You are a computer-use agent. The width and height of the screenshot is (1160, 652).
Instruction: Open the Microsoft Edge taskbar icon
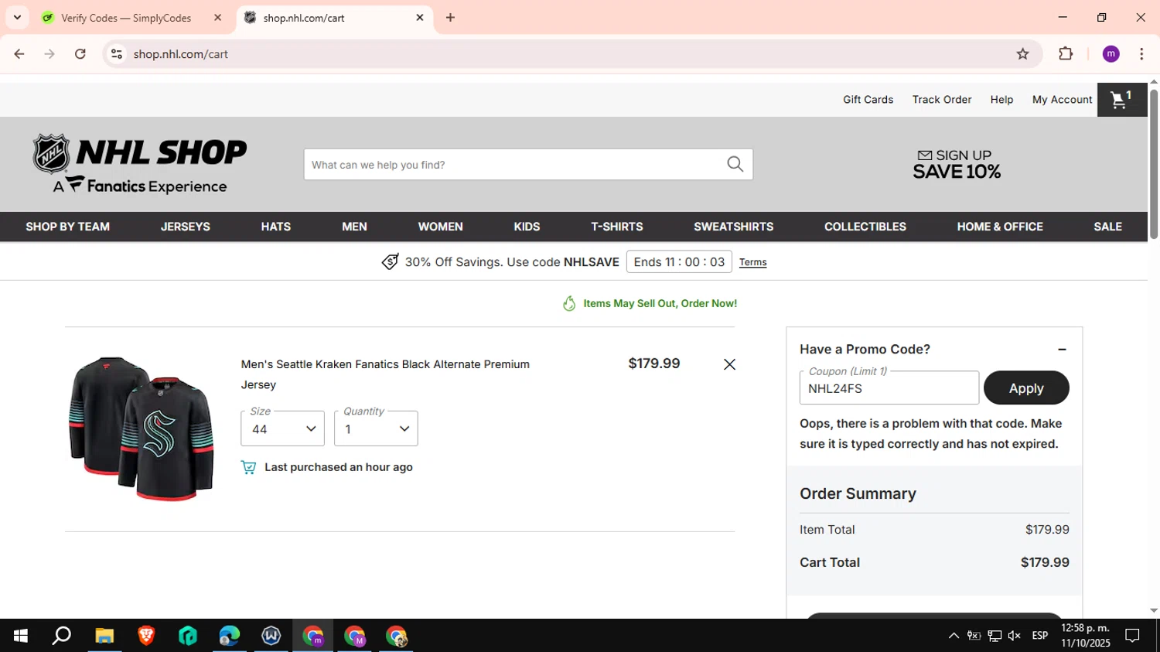[230, 636]
